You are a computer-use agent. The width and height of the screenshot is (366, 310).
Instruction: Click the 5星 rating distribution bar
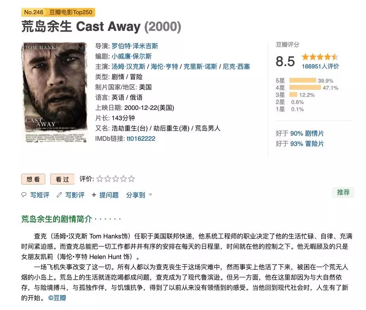(x=302, y=81)
